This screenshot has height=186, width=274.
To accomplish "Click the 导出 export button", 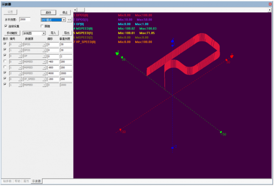I will pos(67,33).
